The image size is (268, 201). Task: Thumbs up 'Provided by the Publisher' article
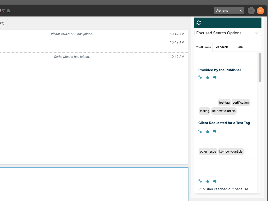(207, 77)
